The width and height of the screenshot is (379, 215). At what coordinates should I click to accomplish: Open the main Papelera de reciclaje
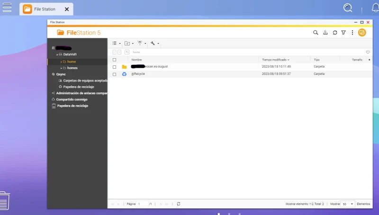click(72, 106)
